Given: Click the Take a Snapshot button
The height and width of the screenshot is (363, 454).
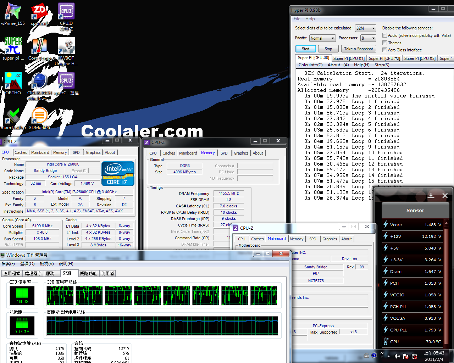Looking at the screenshot, I should tap(358, 49).
